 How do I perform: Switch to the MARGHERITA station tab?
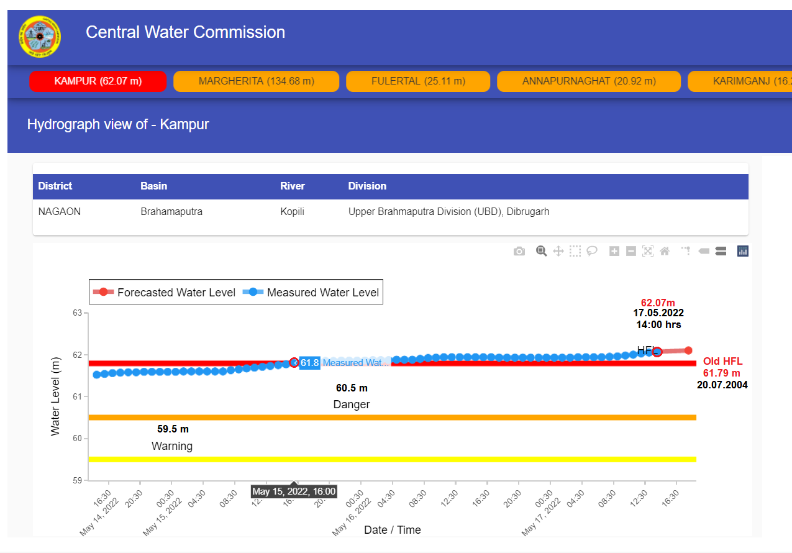(256, 81)
